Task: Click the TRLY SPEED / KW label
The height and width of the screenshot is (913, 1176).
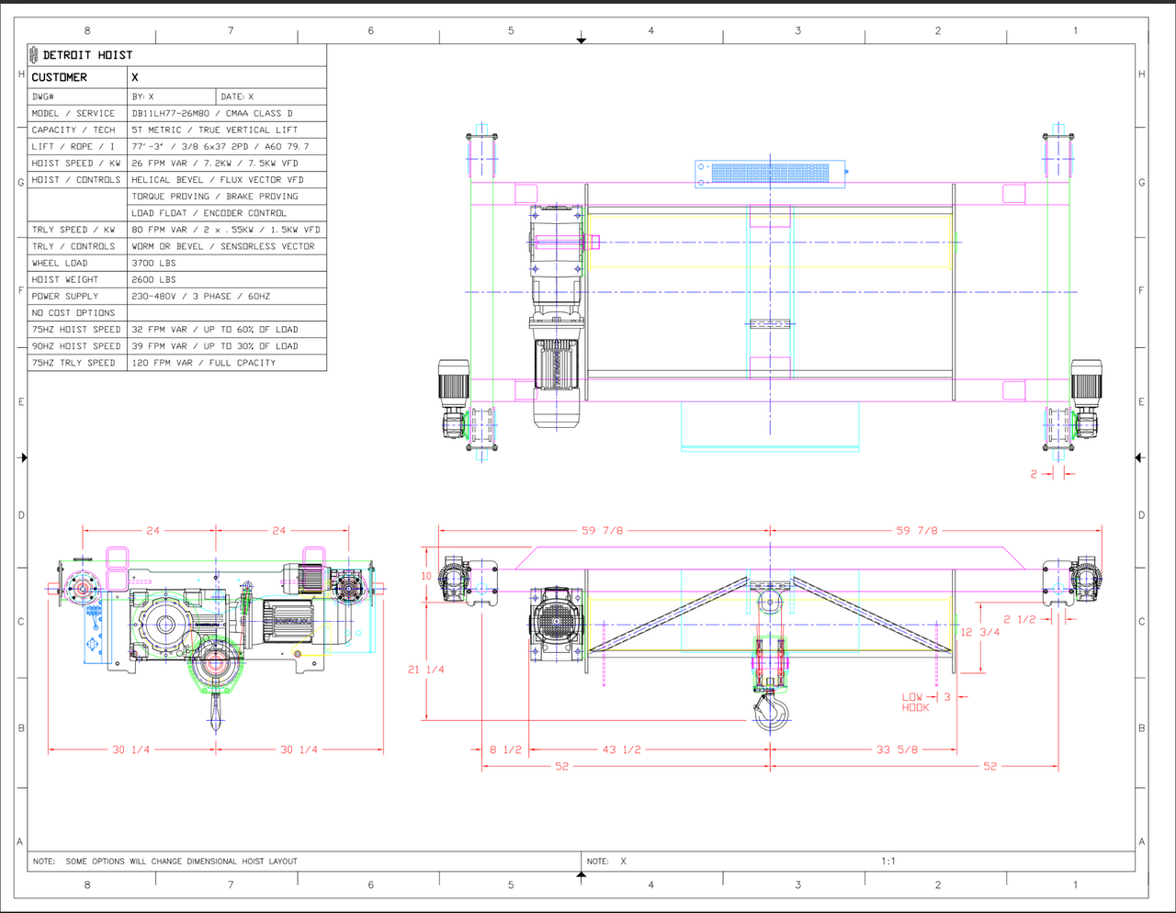Action: [x=73, y=230]
